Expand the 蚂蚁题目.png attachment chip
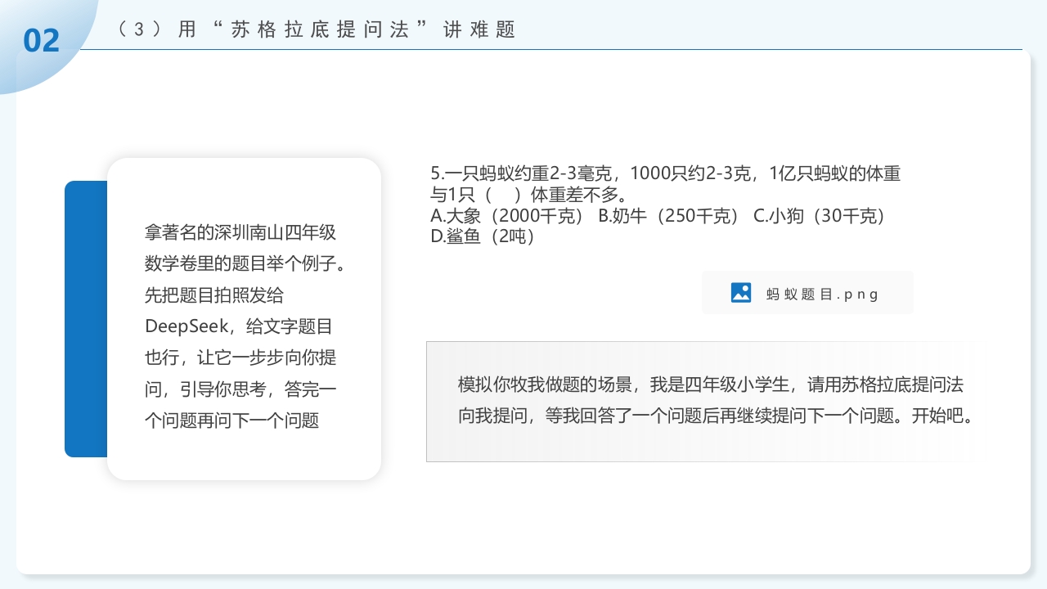 pos(807,292)
